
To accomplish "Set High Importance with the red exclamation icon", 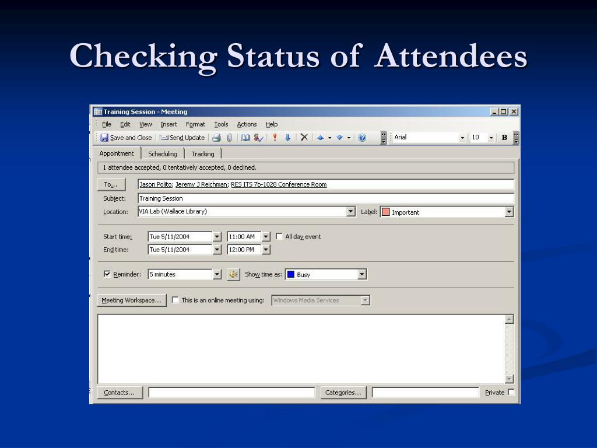I will pyautogui.click(x=275, y=138).
